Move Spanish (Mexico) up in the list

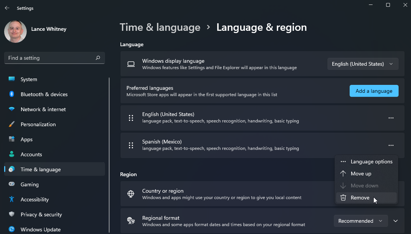pos(361,174)
